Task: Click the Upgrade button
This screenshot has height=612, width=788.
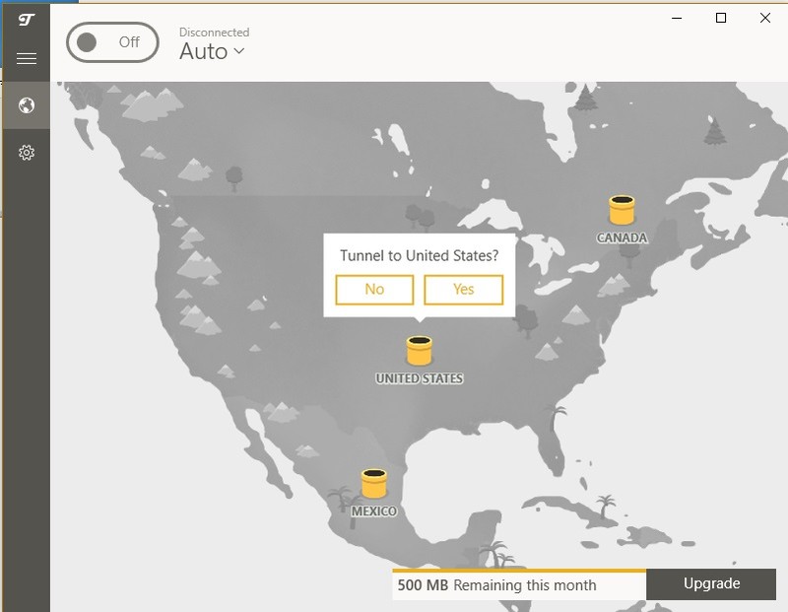Action: [711, 584]
